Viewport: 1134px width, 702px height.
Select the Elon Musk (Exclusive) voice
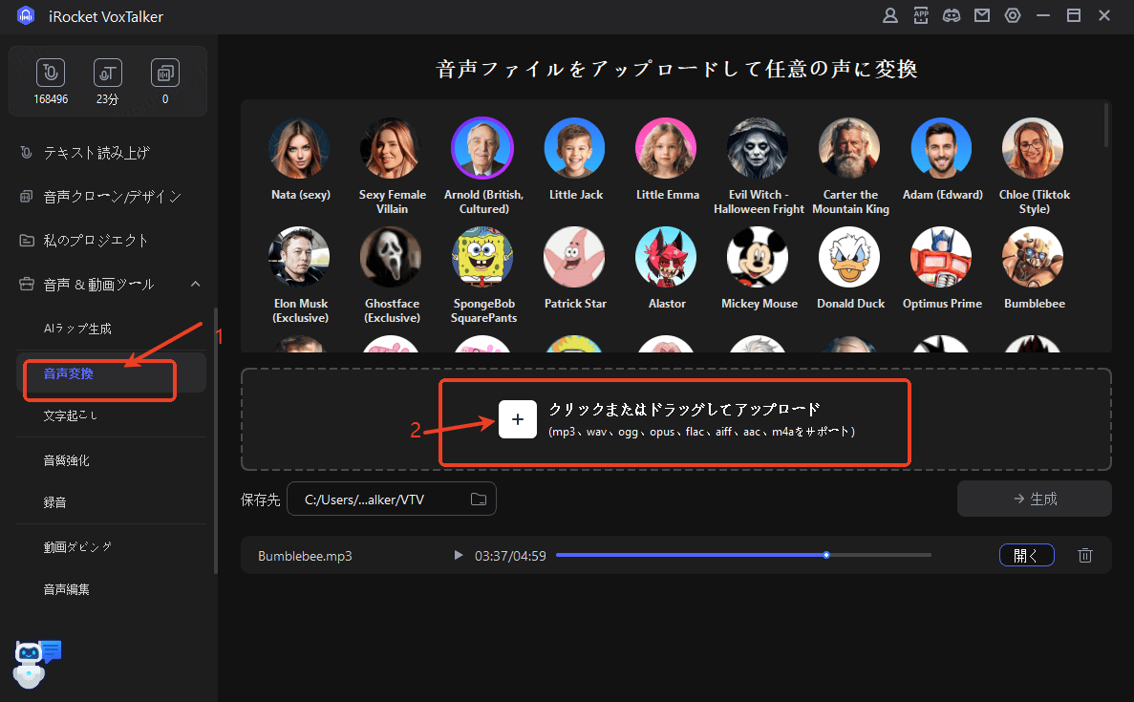pos(299,257)
